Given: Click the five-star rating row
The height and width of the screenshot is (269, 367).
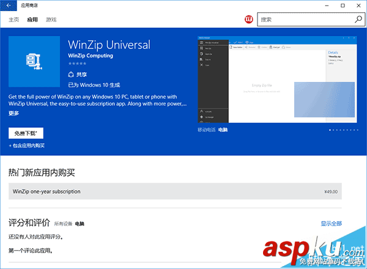Looking at the screenshot, I should tap(77, 64).
